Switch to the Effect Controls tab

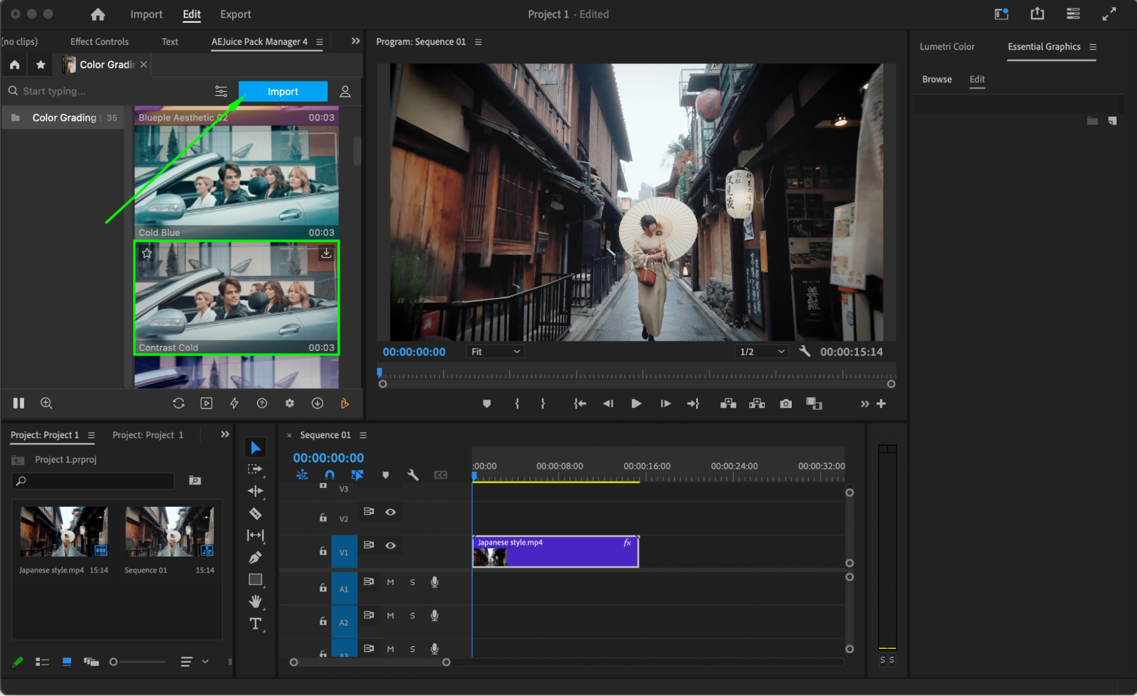click(x=99, y=42)
